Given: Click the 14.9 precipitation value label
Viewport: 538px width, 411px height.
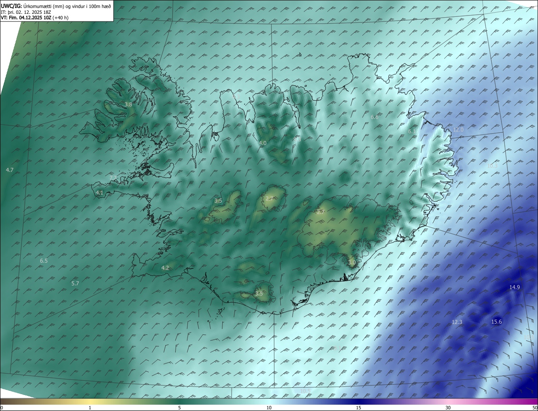Looking at the screenshot, I should 514,287.
